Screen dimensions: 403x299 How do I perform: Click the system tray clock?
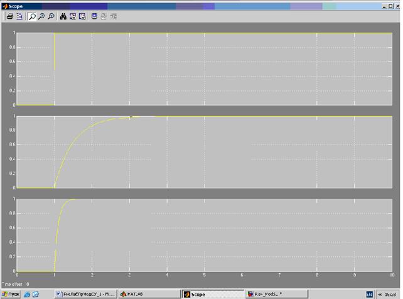click(392, 295)
